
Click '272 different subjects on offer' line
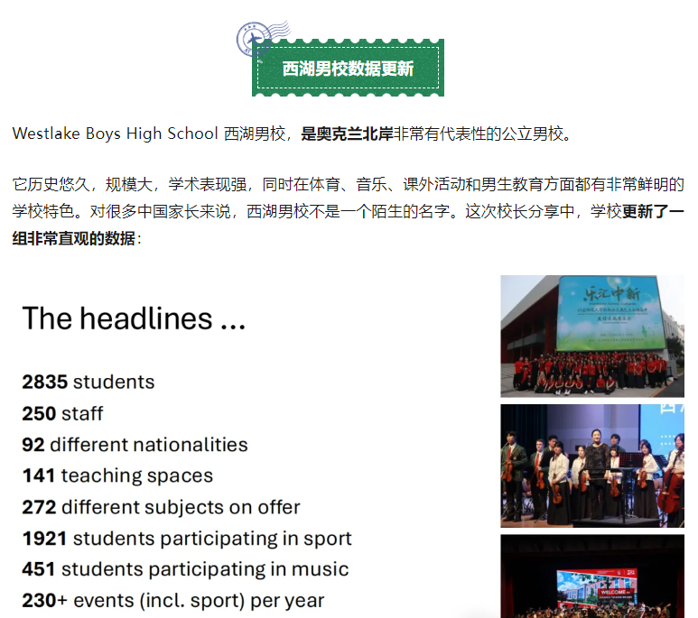tap(161, 507)
